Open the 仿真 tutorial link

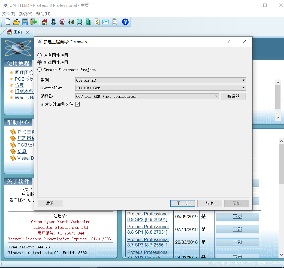tap(19, 85)
